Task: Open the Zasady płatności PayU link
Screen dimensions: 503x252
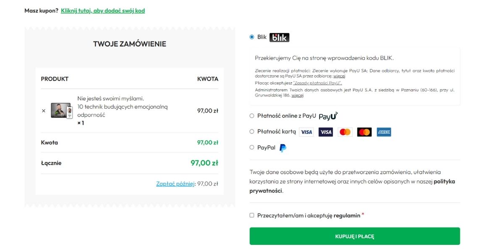Action: click(x=317, y=83)
